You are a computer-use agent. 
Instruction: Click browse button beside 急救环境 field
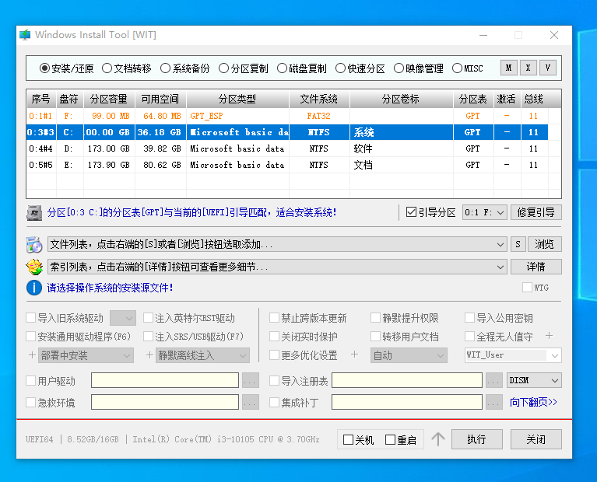[250, 403]
